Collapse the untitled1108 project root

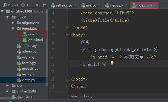pyautogui.click(x=2, y=11)
